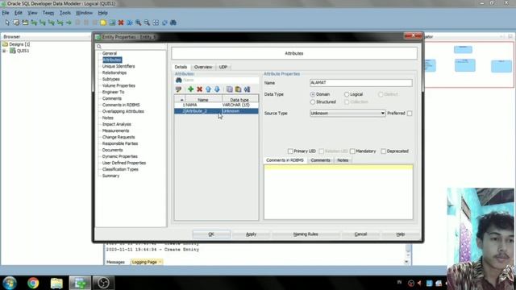This screenshot has width=516, height=290.
Task: Switch to the Overview tab
Action: click(203, 67)
